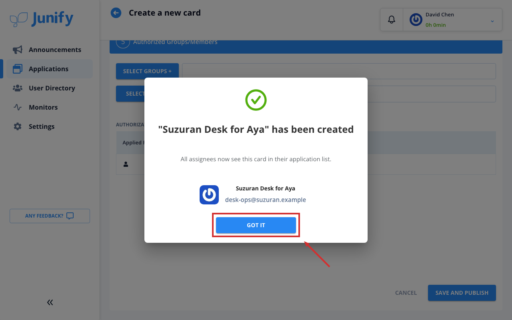This screenshot has width=512, height=320.
Task: Open Applications in the sidebar
Action: (50, 69)
